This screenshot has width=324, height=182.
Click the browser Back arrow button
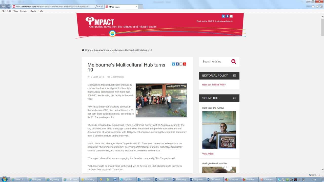click(x=3, y=6)
